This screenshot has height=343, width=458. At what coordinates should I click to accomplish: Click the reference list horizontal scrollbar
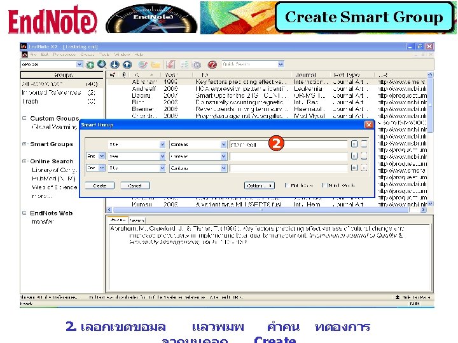coord(265,210)
